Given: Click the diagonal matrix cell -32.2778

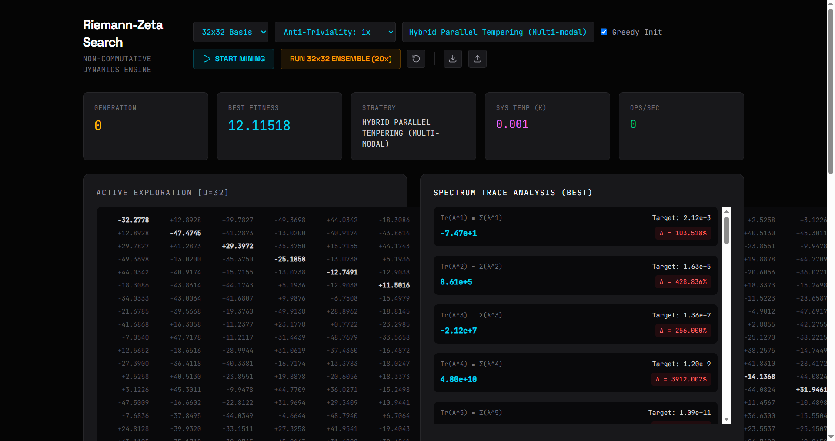Looking at the screenshot, I should [x=133, y=220].
